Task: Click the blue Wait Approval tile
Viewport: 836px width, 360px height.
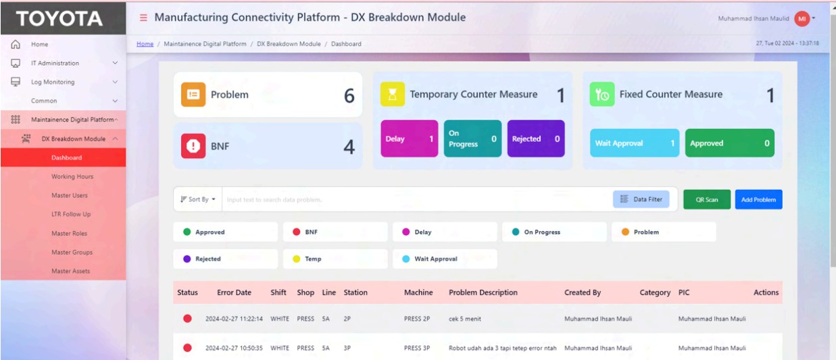Action: (x=635, y=143)
